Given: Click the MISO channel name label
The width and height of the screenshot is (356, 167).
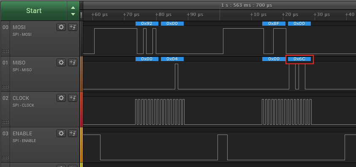Looking at the screenshot, I should [x=19, y=63].
